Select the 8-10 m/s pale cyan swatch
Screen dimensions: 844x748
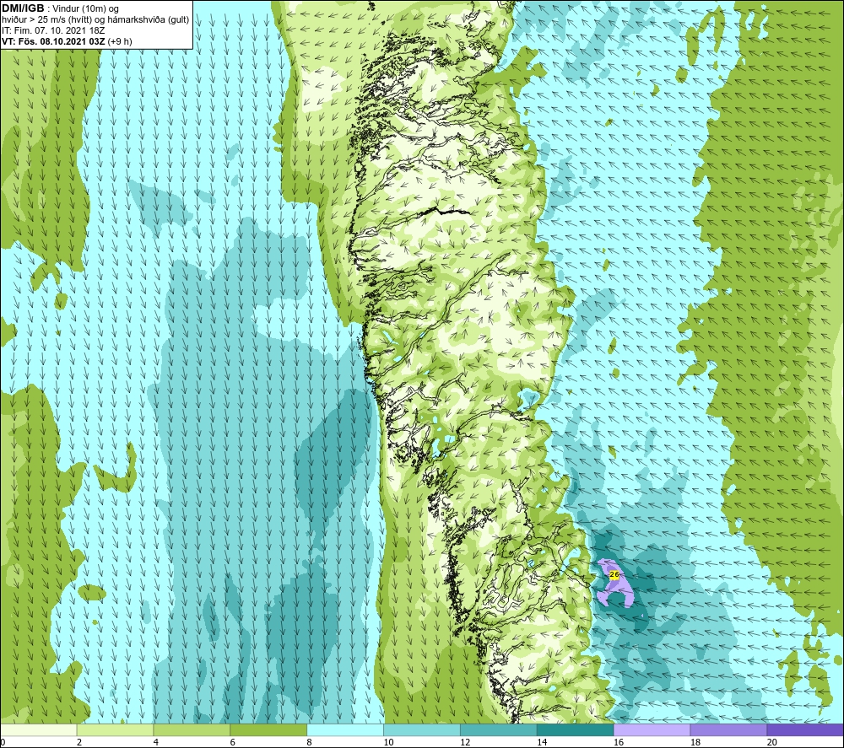coord(345,730)
